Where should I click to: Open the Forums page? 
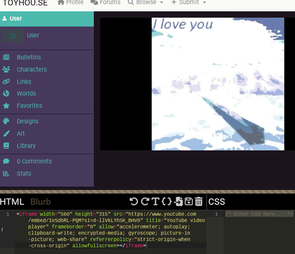tap(106, 2)
